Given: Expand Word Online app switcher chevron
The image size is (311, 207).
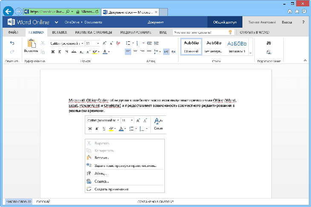Looking at the screenshot, I should coord(56,22).
